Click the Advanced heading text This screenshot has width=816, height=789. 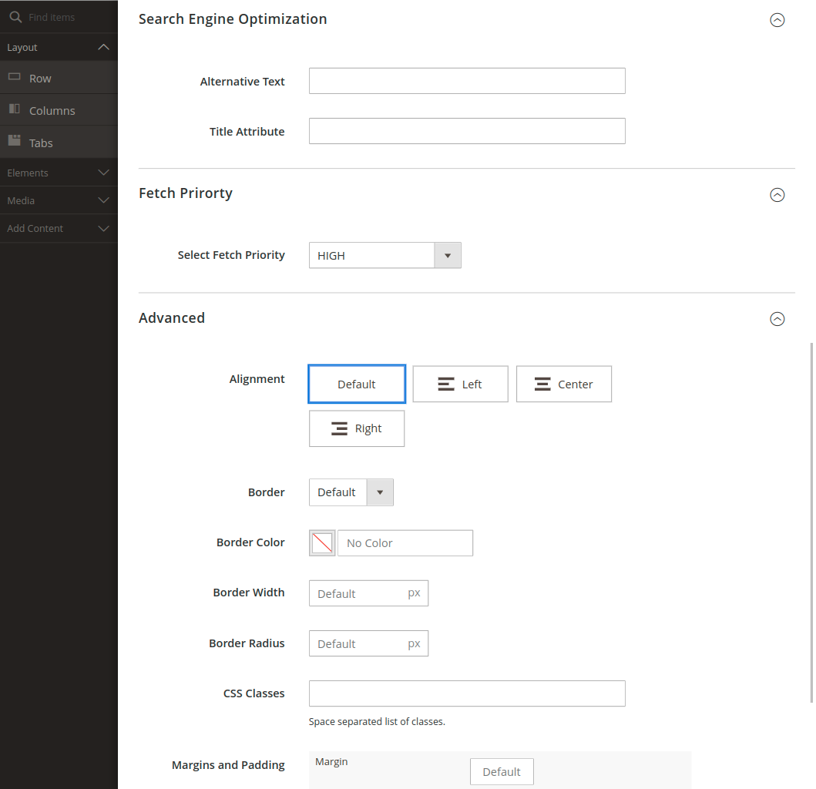[172, 318]
